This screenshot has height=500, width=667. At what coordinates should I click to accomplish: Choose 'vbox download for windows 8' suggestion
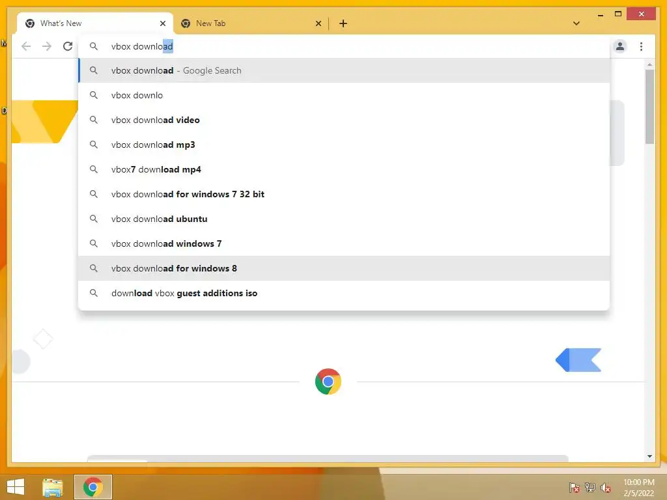pos(344,268)
